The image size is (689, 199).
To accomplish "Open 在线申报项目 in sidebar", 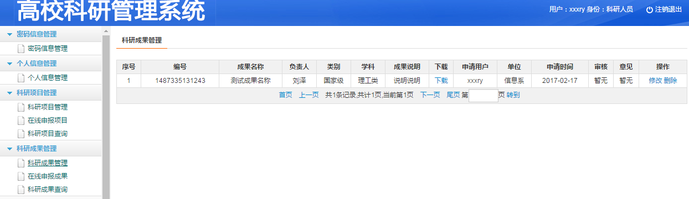I will point(48,121).
